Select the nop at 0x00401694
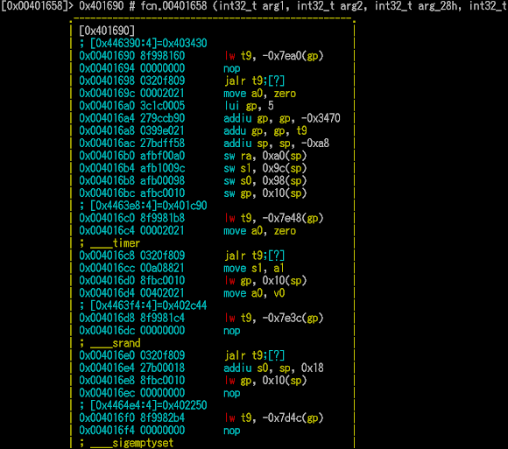Viewport: 508px width, 449px height. (232, 68)
